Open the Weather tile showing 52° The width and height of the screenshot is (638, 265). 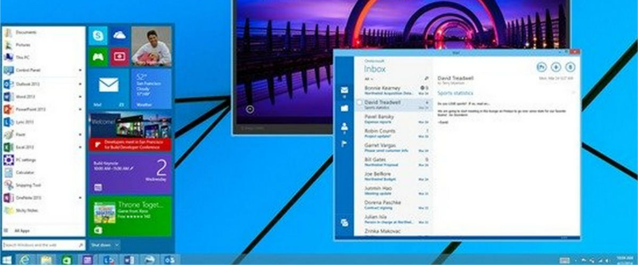pos(151,89)
